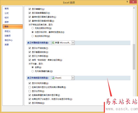
Task: Toggle 显示水平滚动条(T) checkbox
Action: (30, 48)
